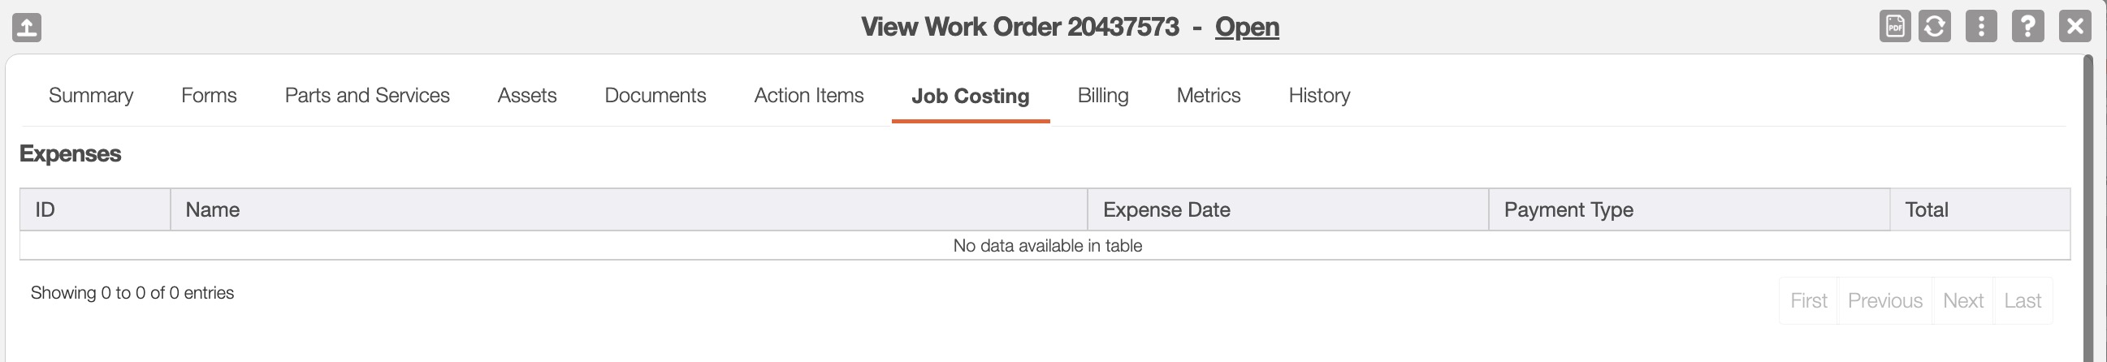Open the History tab

pyautogui.click(x=1318, y=96)
